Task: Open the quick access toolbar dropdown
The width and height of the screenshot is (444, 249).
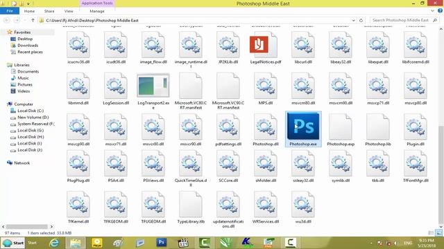Action: [28, 3]
